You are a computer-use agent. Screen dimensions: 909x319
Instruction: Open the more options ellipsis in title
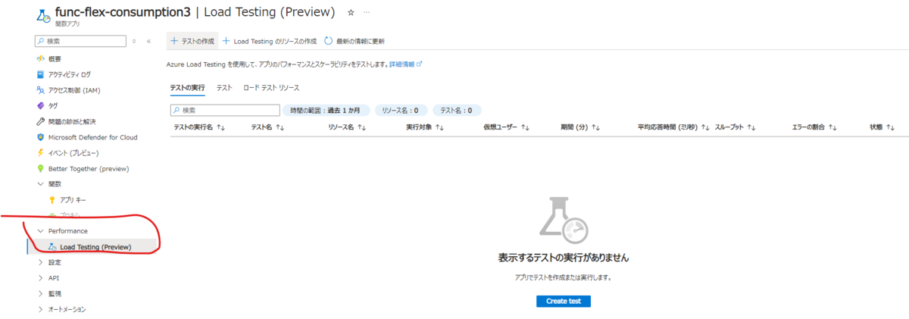click(367, 13)
